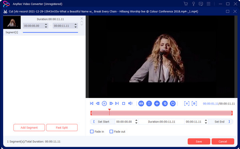Click the Set Start button

(x=102, y=122)
